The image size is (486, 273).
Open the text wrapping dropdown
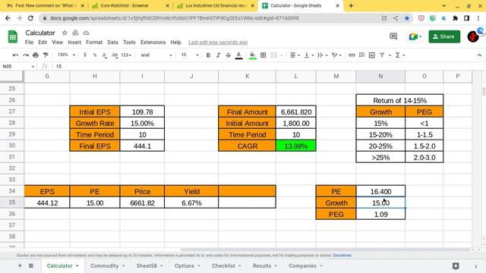tap(323, 55)
